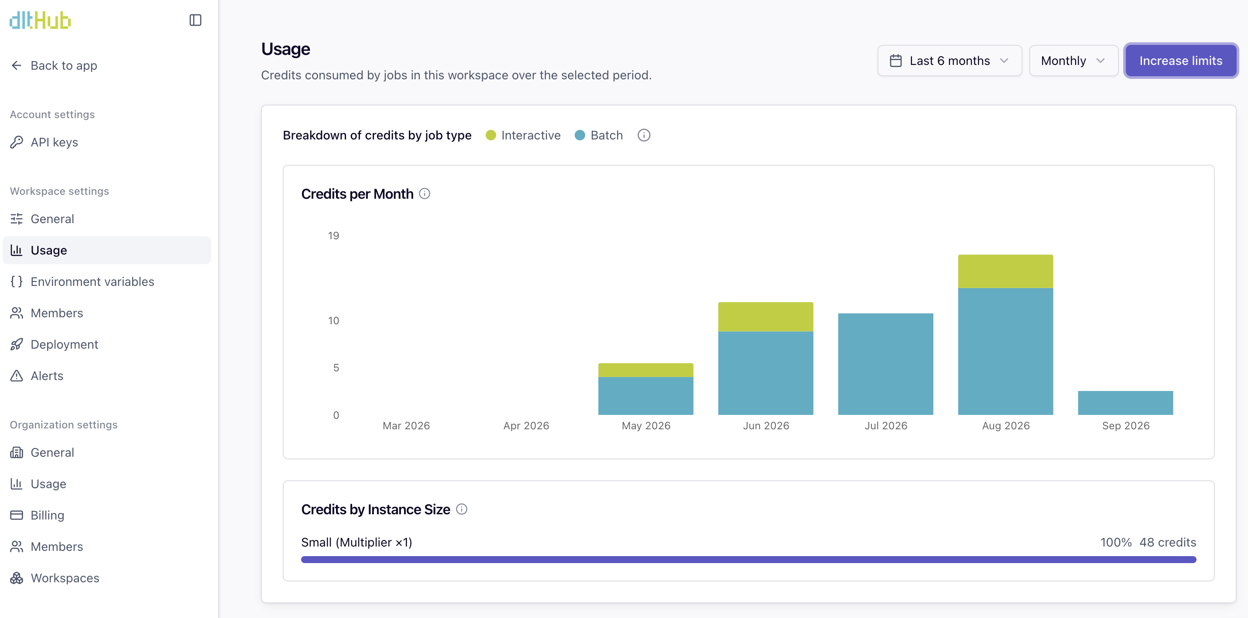Image resolution: width=1248 pixels, height=618 pixels.
Task: Click the Deployment menu item label
Action: click(65, 345)
